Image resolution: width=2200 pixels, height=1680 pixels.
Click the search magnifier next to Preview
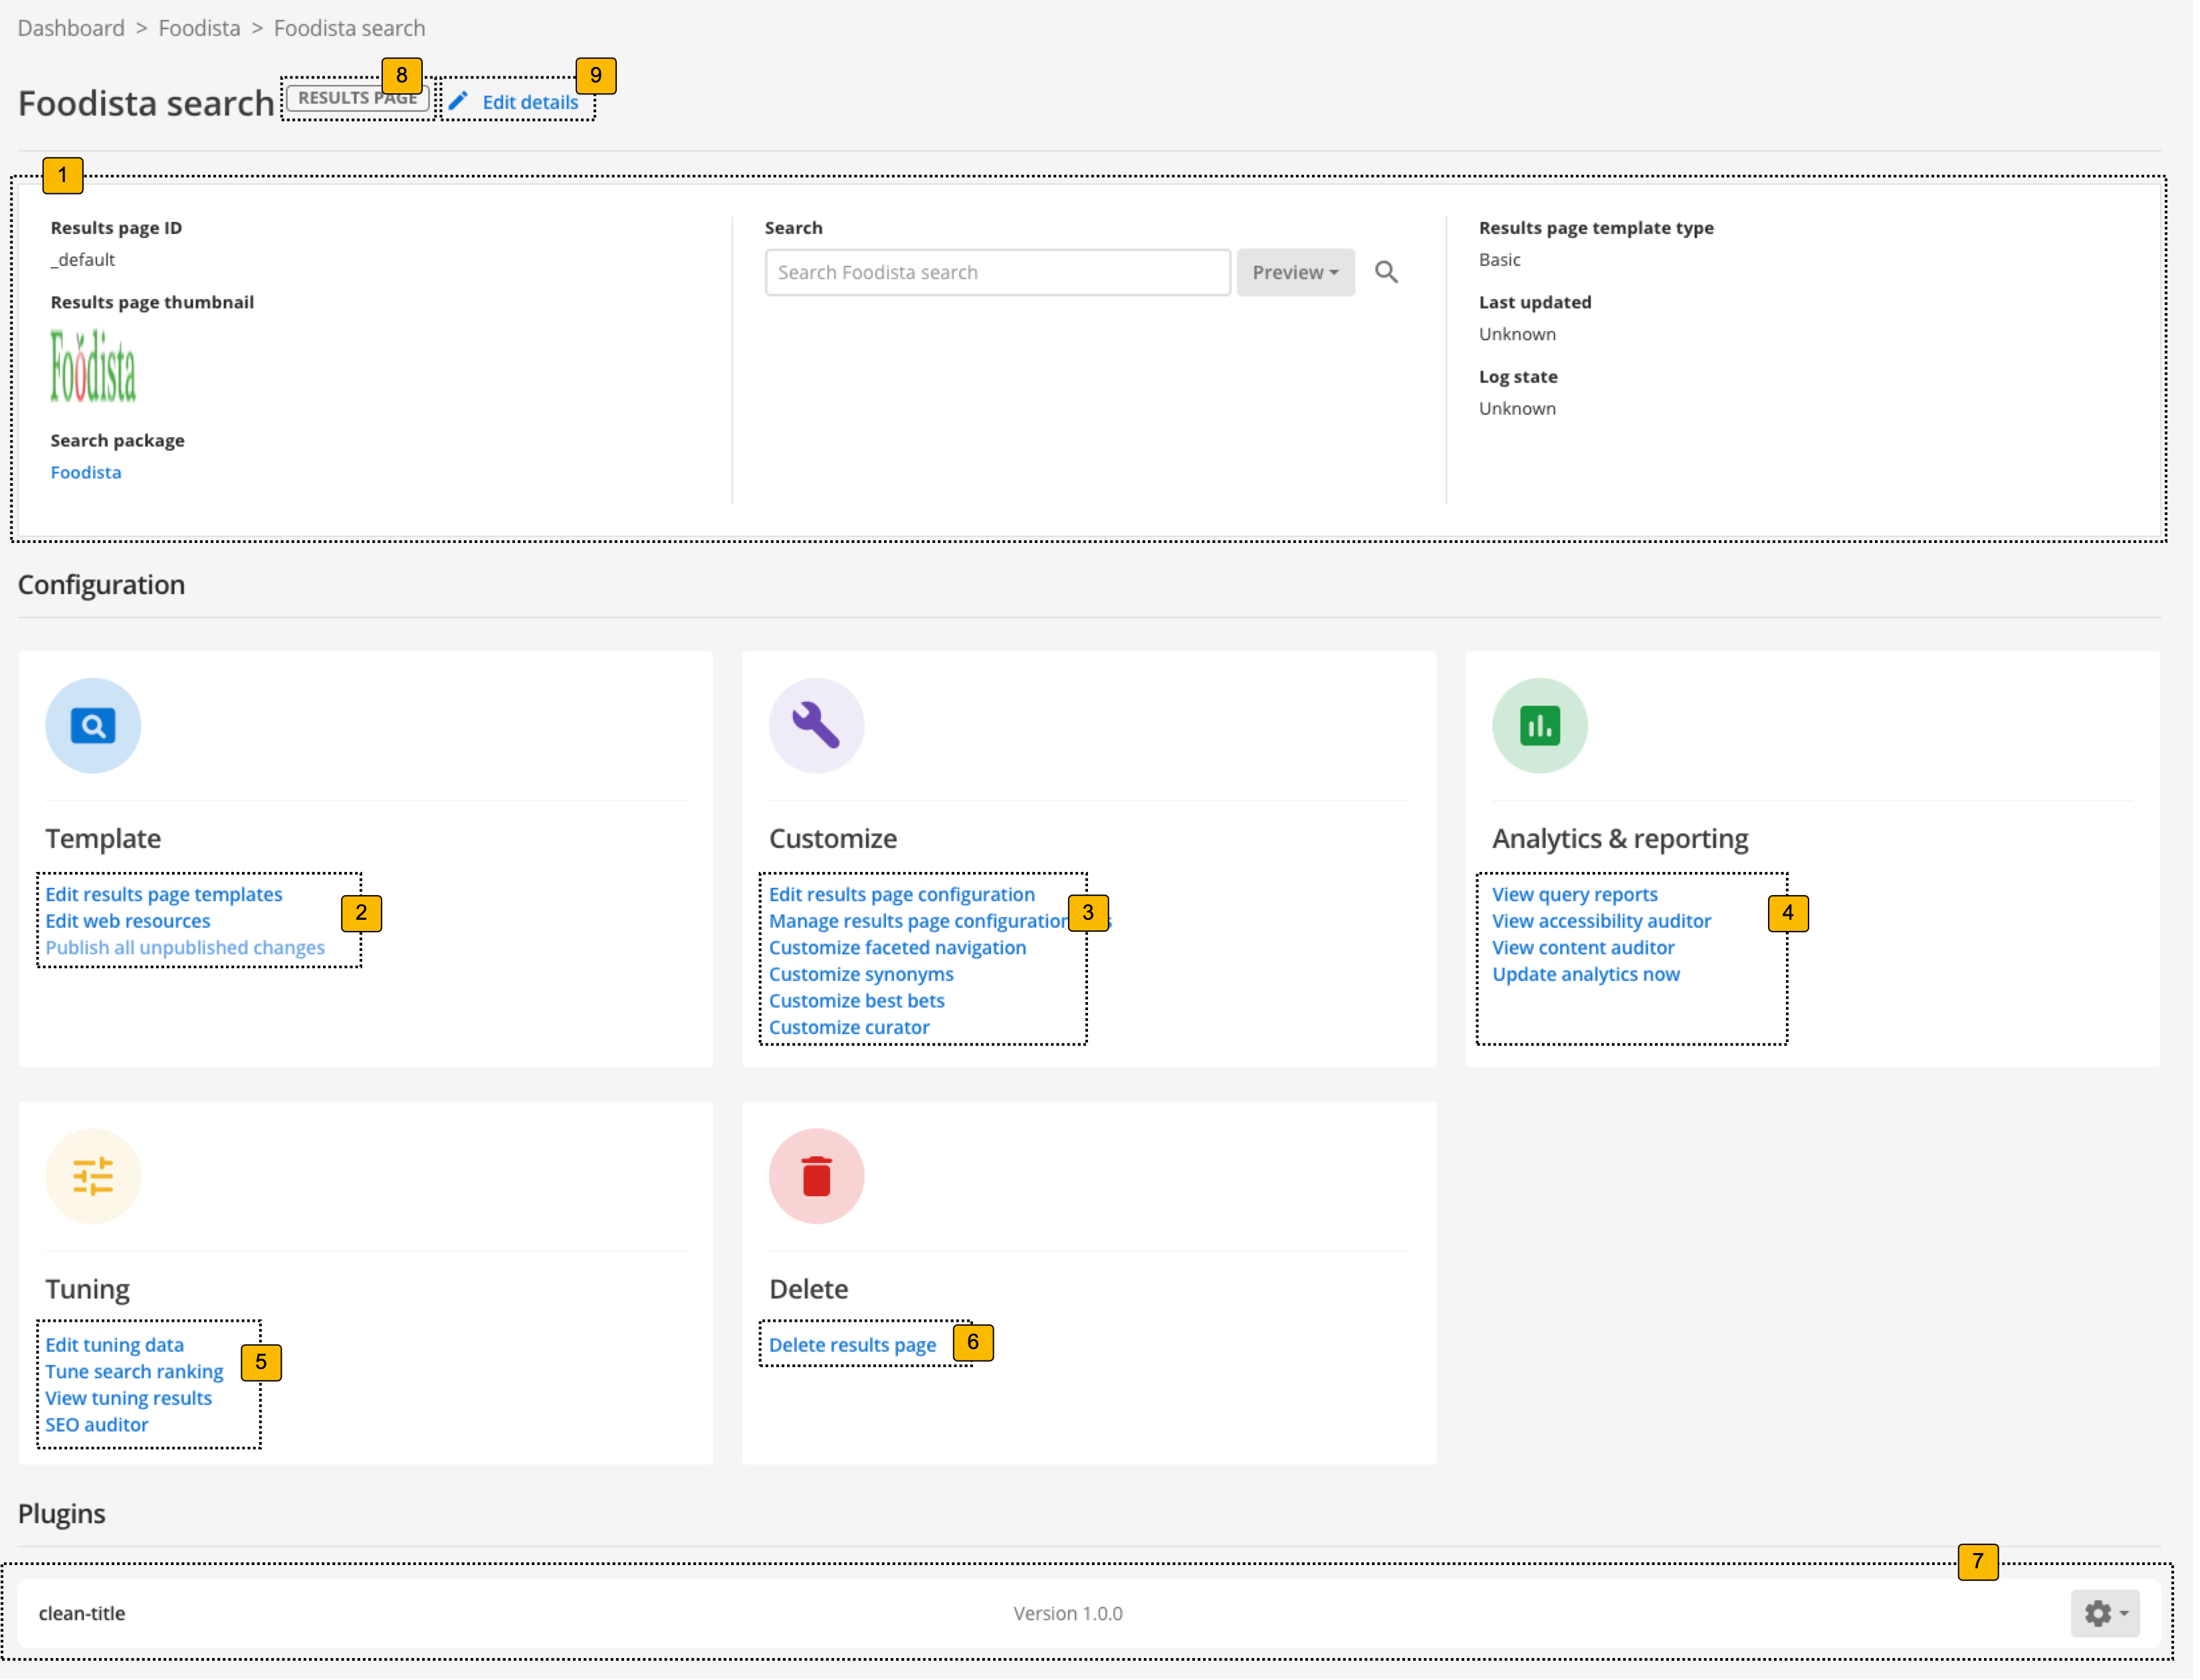1386,272
